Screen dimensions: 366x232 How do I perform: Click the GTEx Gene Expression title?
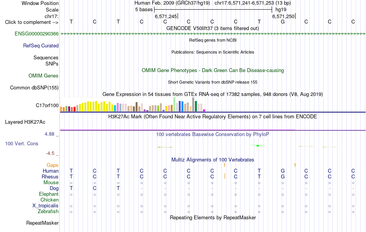click(x=213, y=94)
